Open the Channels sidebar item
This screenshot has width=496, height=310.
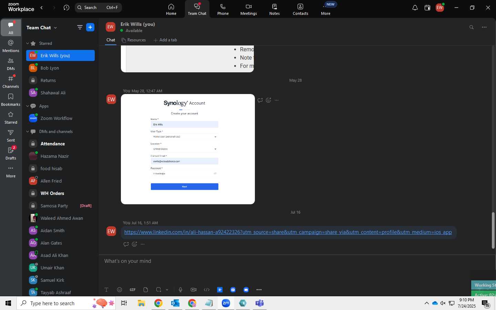[x=11, y=82]
